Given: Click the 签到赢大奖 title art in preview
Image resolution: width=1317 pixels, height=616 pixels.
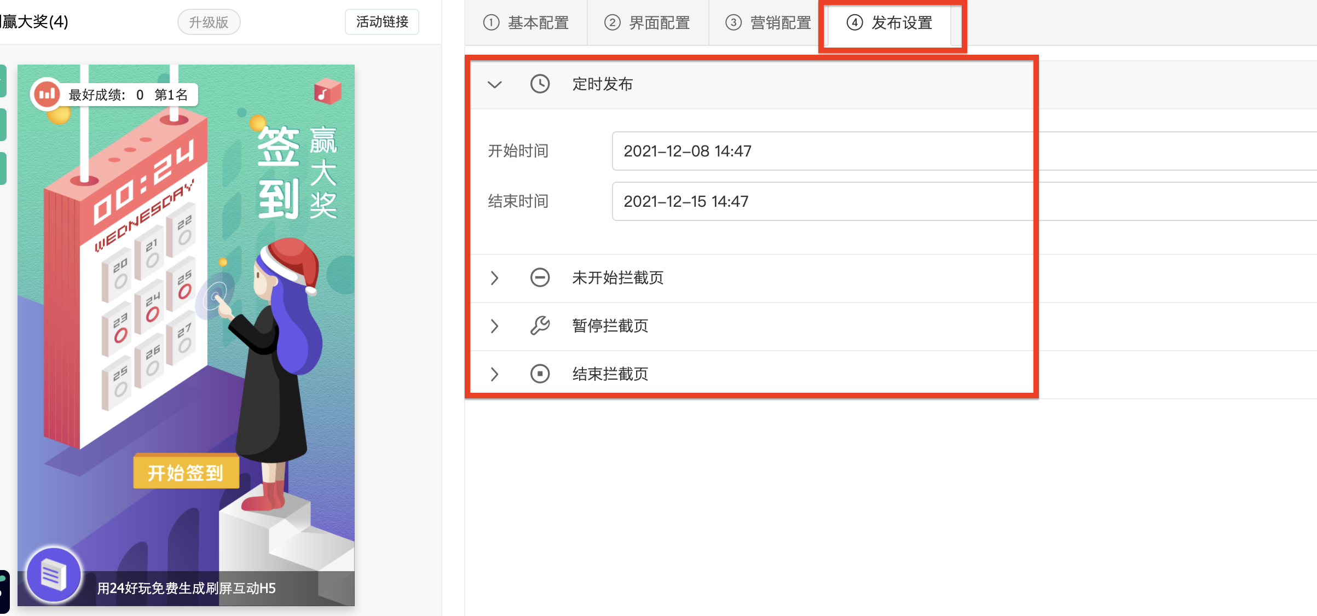Looking at the screenshot, I should click(298, 172).
